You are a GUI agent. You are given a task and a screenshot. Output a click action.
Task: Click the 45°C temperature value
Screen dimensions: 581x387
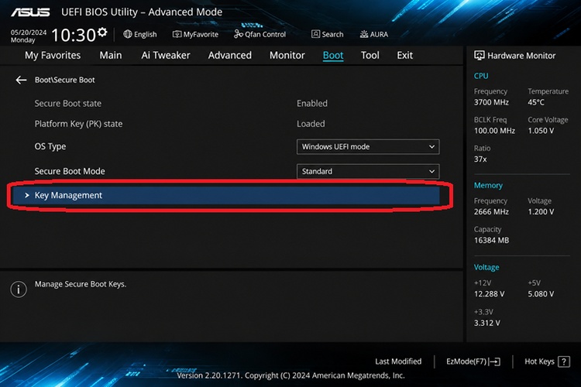(536, 102)
